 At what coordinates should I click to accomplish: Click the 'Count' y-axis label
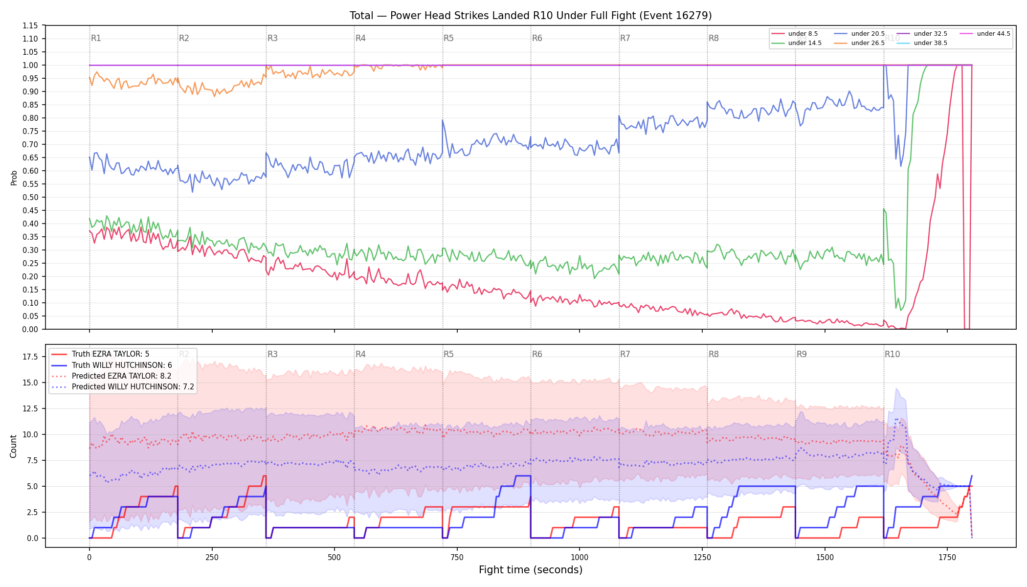coord(13,446)
